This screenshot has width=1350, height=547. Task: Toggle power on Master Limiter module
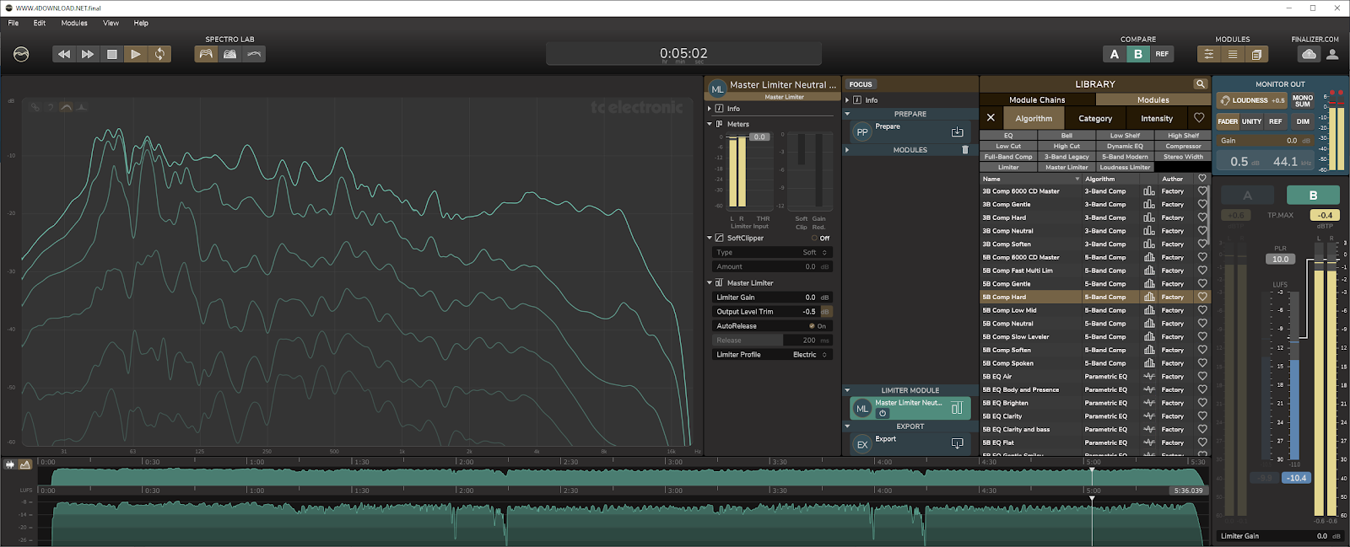coord(883,413)
